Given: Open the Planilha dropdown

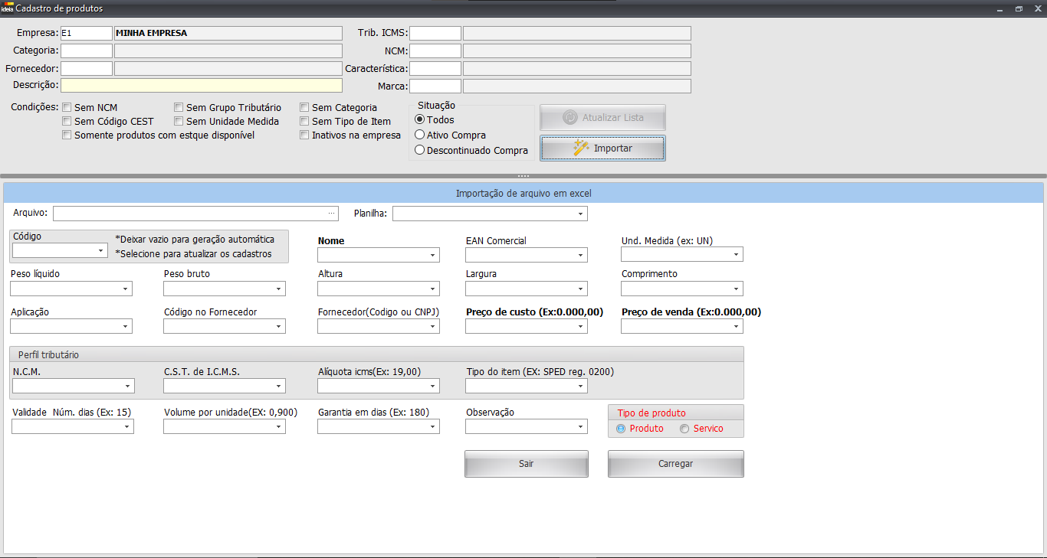Looking at the screenshot, I should point(581,214).
